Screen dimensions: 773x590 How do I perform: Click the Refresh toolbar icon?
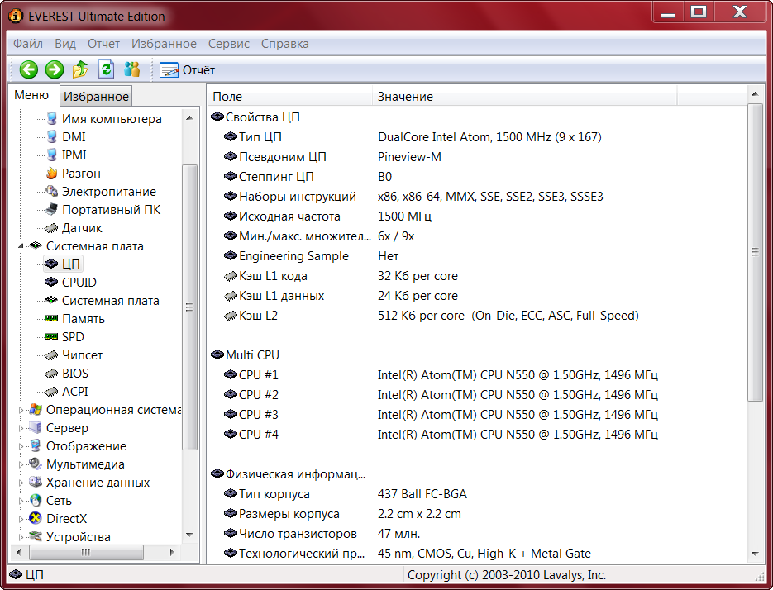[106, 70]
